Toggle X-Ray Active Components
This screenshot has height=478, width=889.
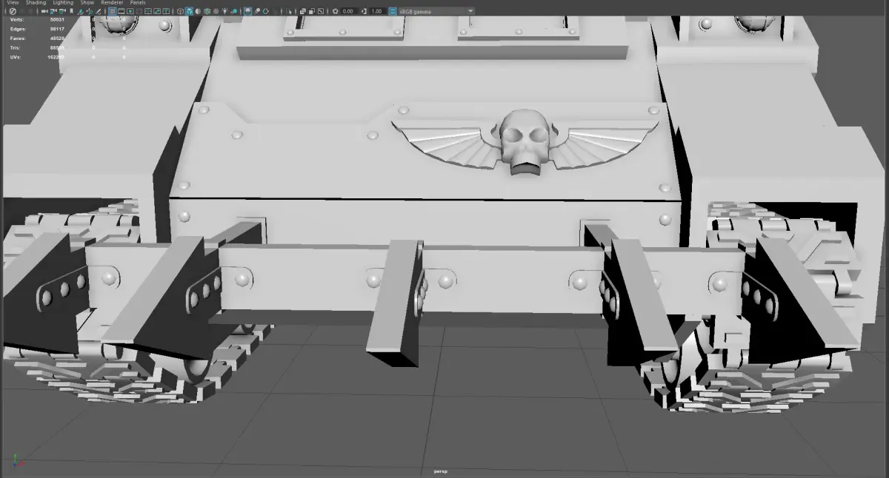[312, 11]
